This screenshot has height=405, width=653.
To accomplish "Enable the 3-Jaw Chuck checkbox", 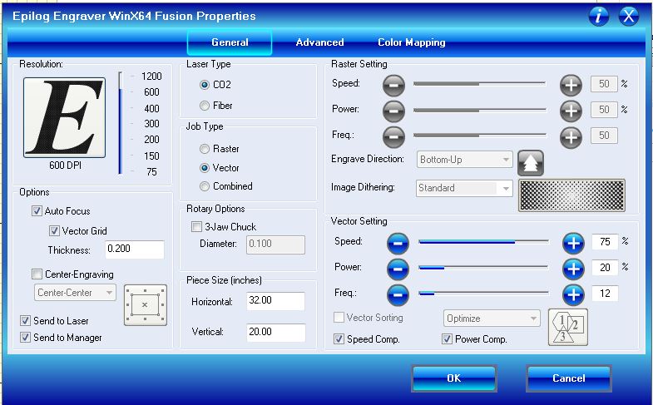I will [x=196, y=226].
